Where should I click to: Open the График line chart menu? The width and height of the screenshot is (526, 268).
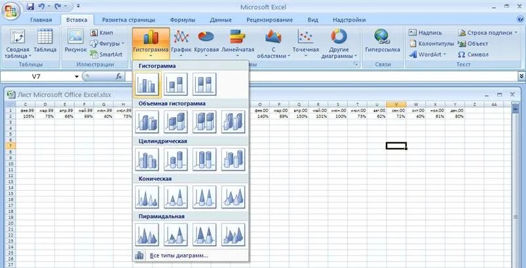coord(181,44)
